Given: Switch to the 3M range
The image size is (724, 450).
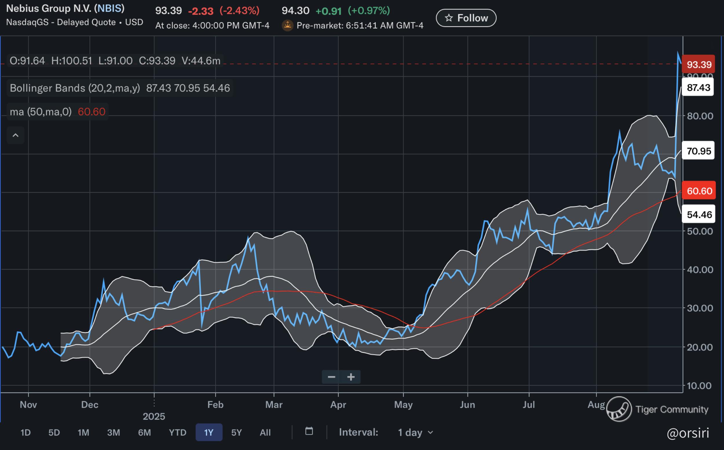Looking at the screenshot, I should pyautogui.click(x=114, y=432).
